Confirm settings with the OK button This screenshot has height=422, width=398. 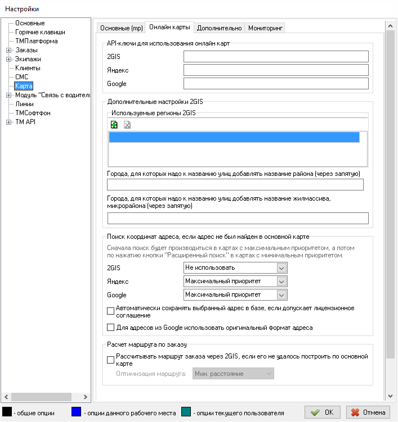coord(323,412)
